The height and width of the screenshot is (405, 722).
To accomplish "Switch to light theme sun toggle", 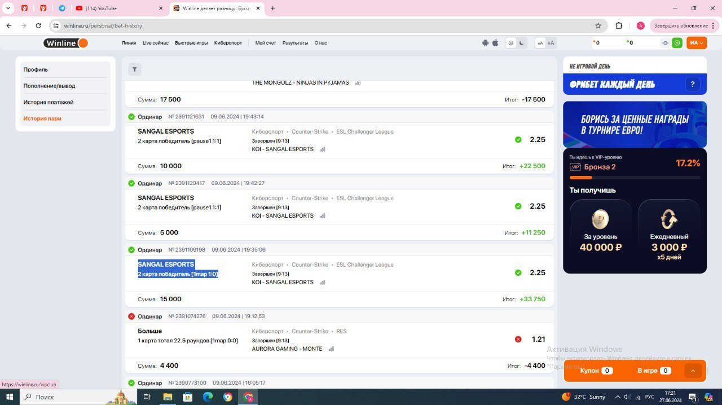I will pyautogui.click(x=511, y=43).
